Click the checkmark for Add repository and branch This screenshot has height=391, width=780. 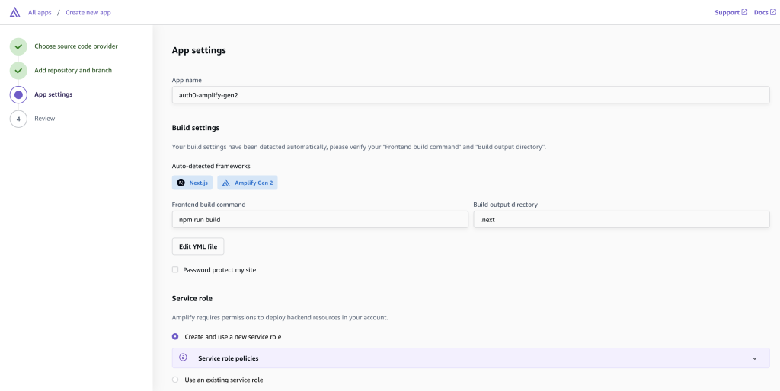point(18,71)
